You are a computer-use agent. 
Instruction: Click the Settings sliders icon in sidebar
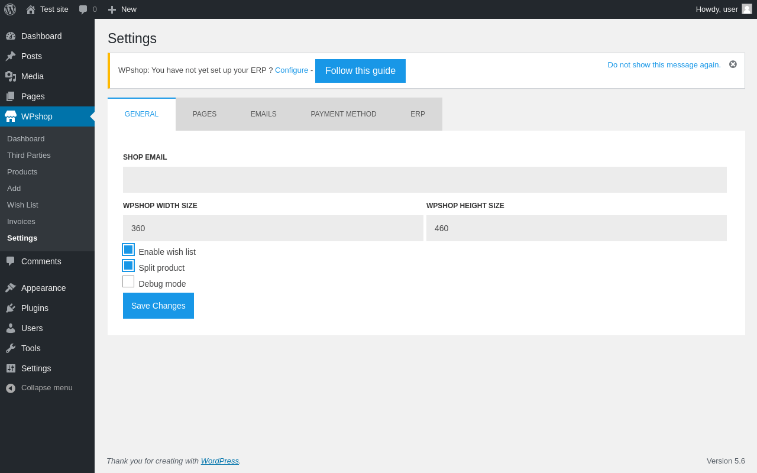pos(11,368)
